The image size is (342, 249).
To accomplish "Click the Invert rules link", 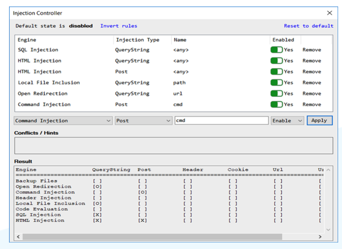I will (119, 26).
